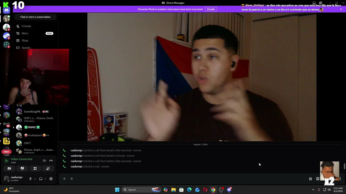
Task: Jump to NEW unread servers indicator
Action: coord(6,152)
